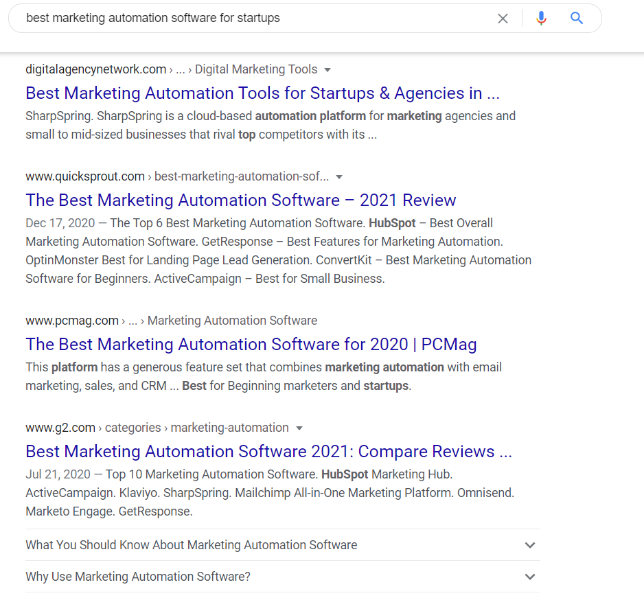The image size is (644, 600).
Task: Open the G2 "Compare Reviews" result link
Action: tap(268, 452)
